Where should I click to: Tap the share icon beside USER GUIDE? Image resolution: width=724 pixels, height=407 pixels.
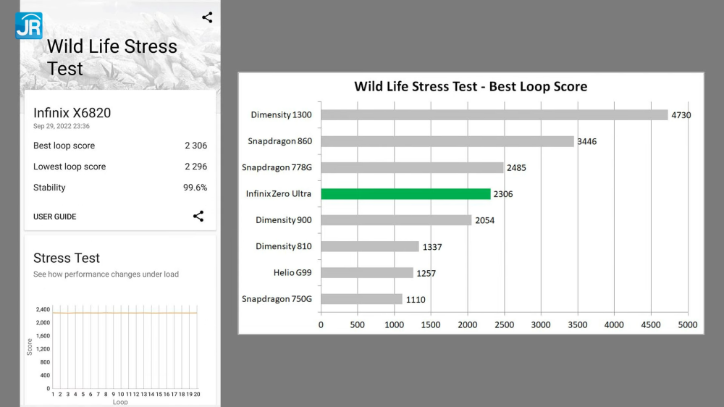click(198, 216)
